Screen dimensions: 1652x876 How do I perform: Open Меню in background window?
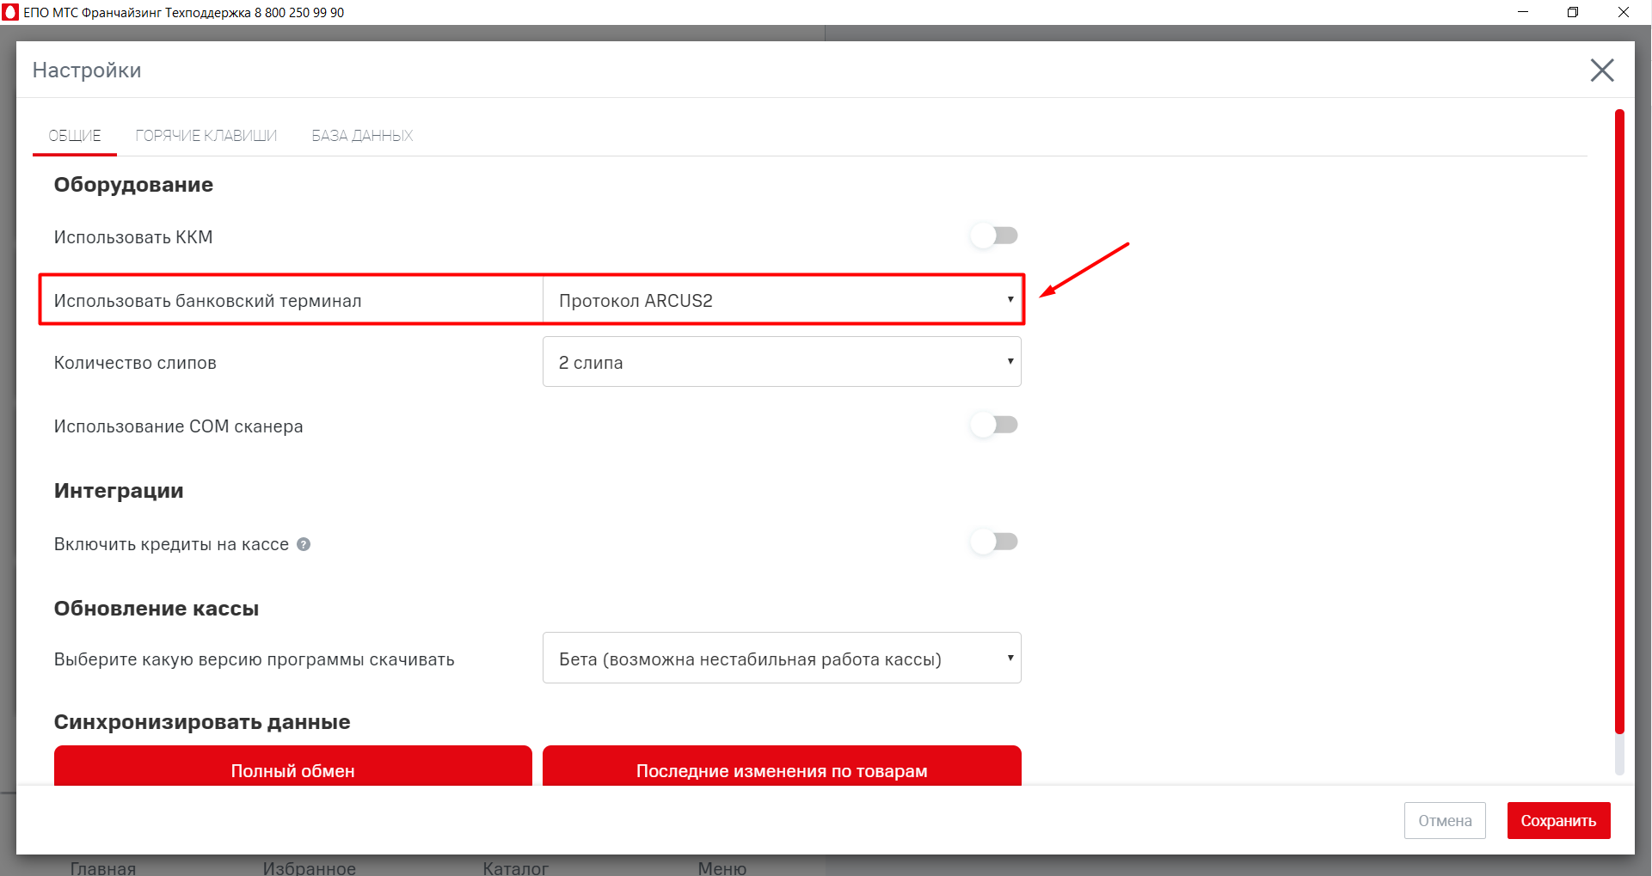pyautogui.click(x=722, y=867)
